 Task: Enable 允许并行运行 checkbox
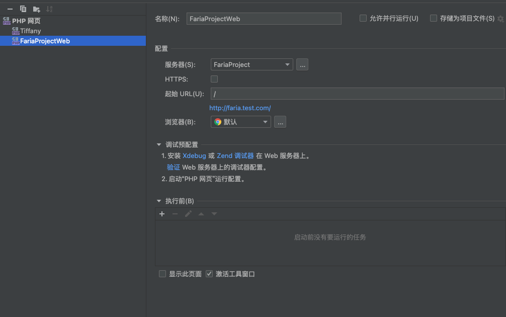click(x=363, y=19)
